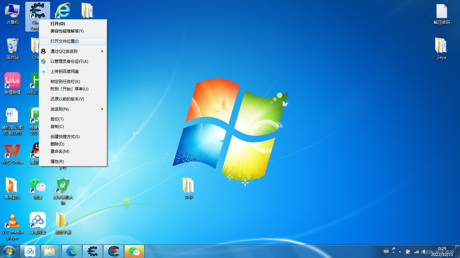Select the PHP folder on desktop
This screenshot has height=258, width=460.
pos(189,188)
